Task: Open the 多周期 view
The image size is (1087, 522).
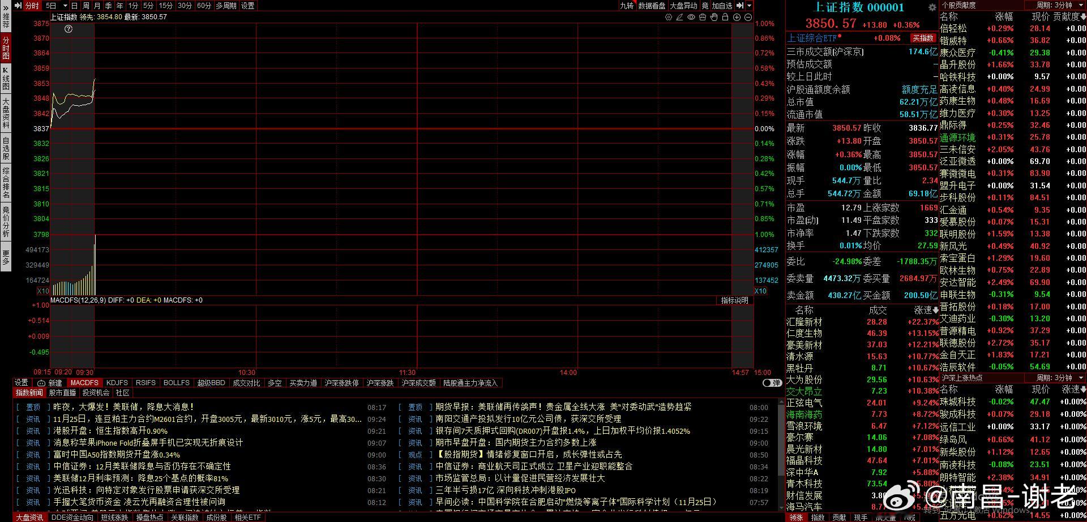Action: point(226,6)
